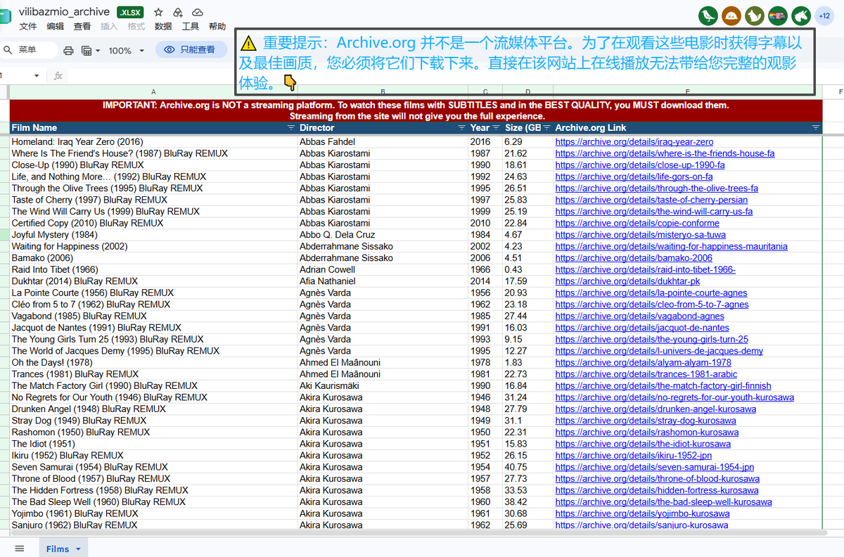Open the iraq-year-zero archive link
844x557 pixels.
pyautogui.click(x=634, y=142)
